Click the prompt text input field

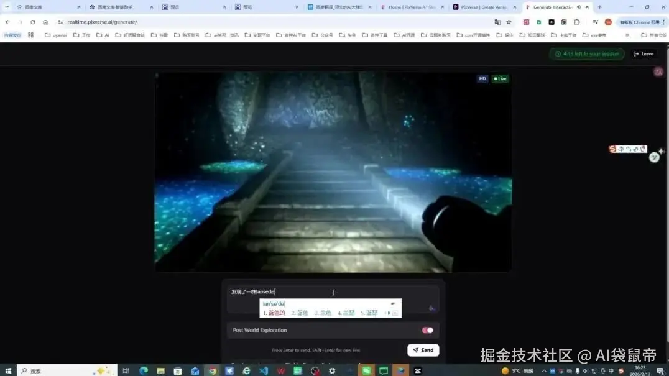pyautogui.click(x=333, y=300)
